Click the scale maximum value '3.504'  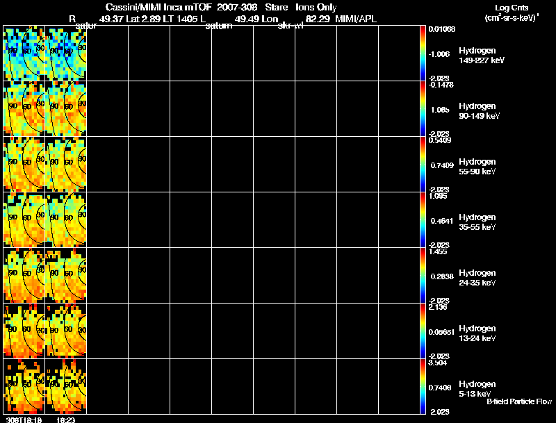coord(438,363)
